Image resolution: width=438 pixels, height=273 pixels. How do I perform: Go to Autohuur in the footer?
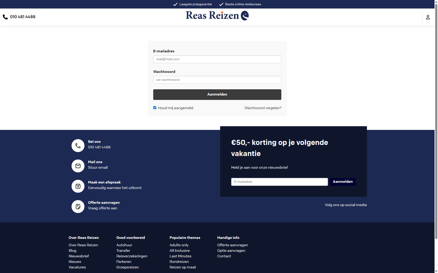coord(124,245)
